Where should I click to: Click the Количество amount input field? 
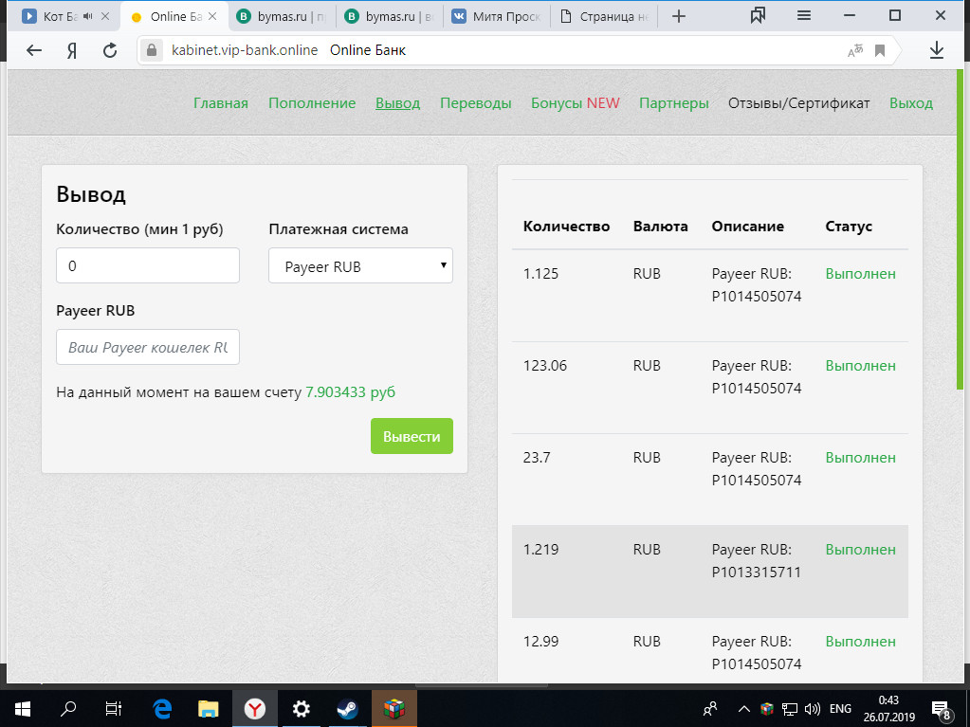(148, 266)
